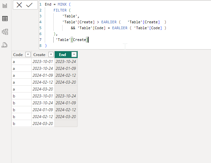The width and height of the screenshot is (211, 163).
Task: Open the Model view icon
Action: click(x=5, y=32)
